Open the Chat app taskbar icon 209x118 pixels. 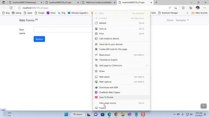pos(96,114)
